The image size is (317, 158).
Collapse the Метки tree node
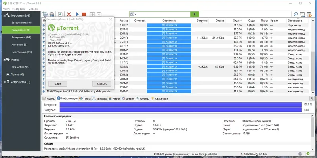pyautogui.click(x=4, y=60)
